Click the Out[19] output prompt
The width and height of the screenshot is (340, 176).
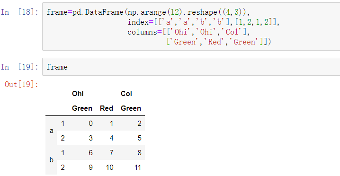click(21, 84)
